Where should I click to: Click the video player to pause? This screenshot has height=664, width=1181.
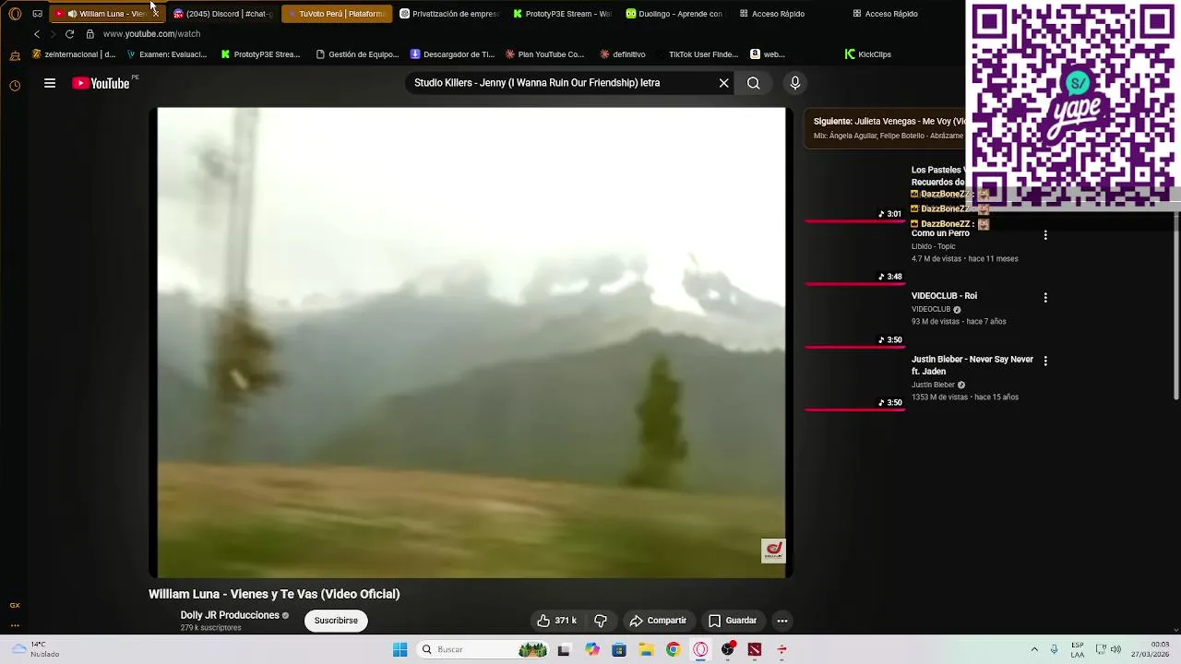471,343
